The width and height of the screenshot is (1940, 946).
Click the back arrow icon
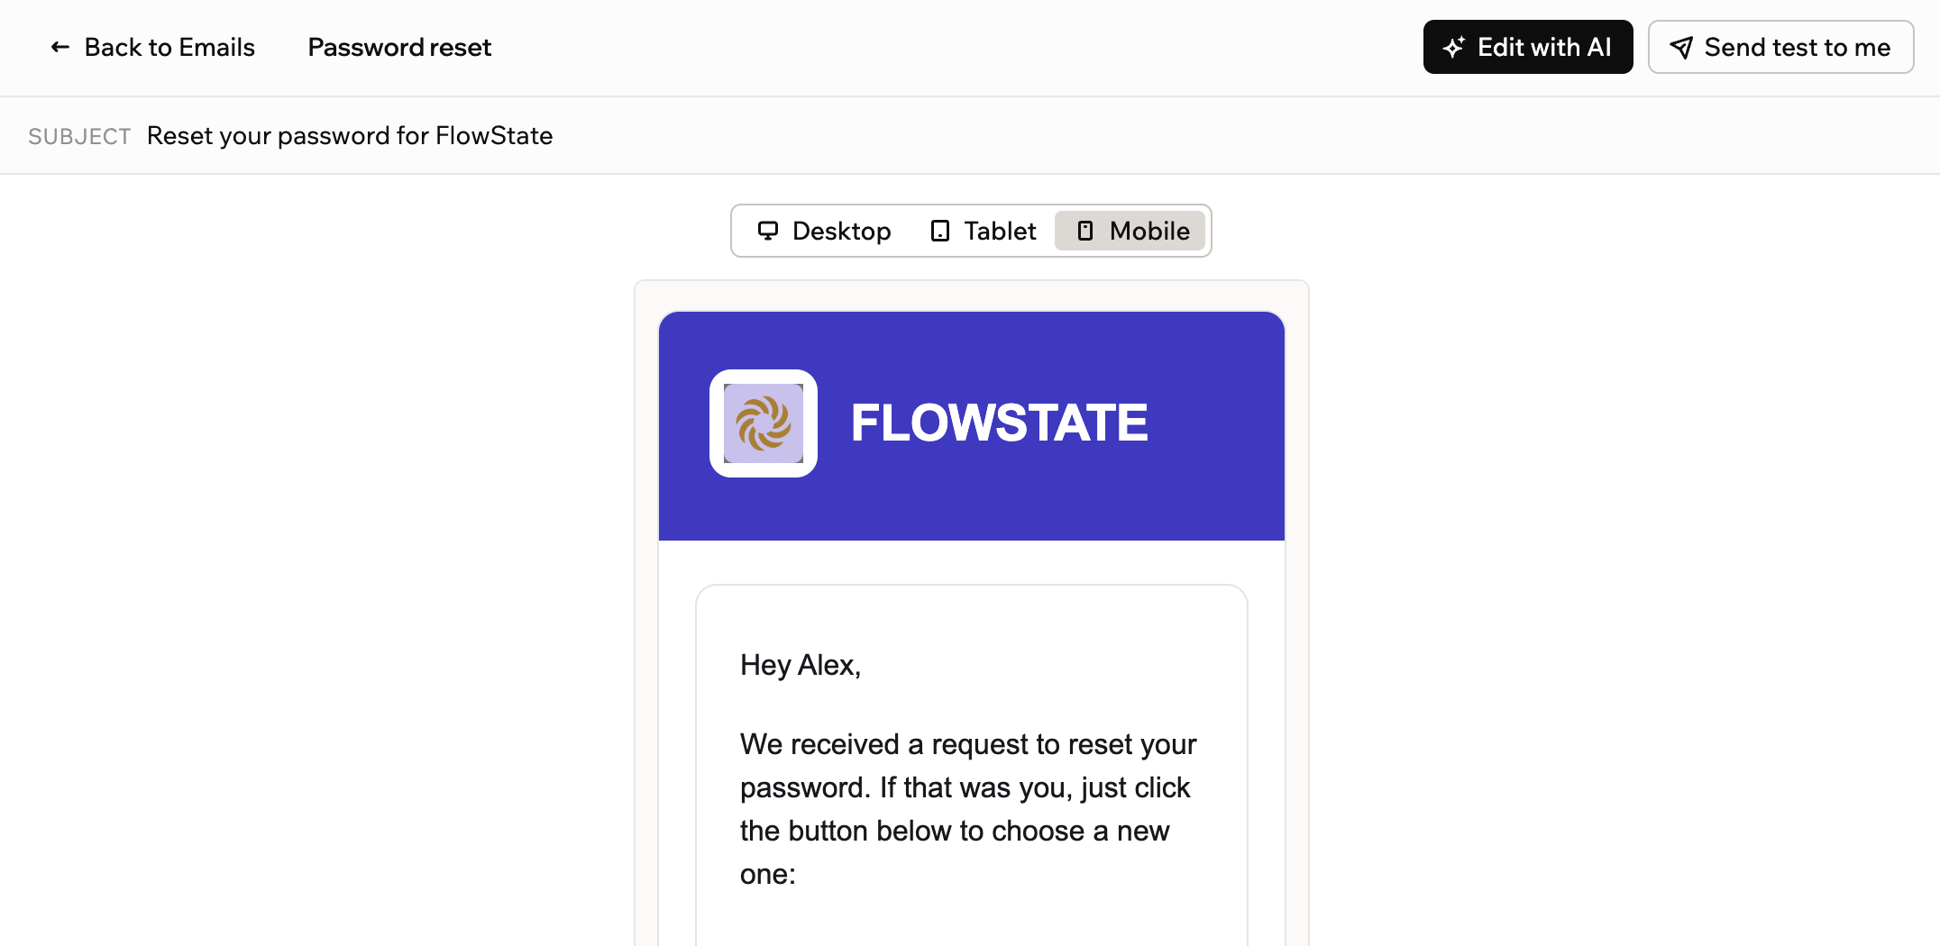[x=60, y=47]
